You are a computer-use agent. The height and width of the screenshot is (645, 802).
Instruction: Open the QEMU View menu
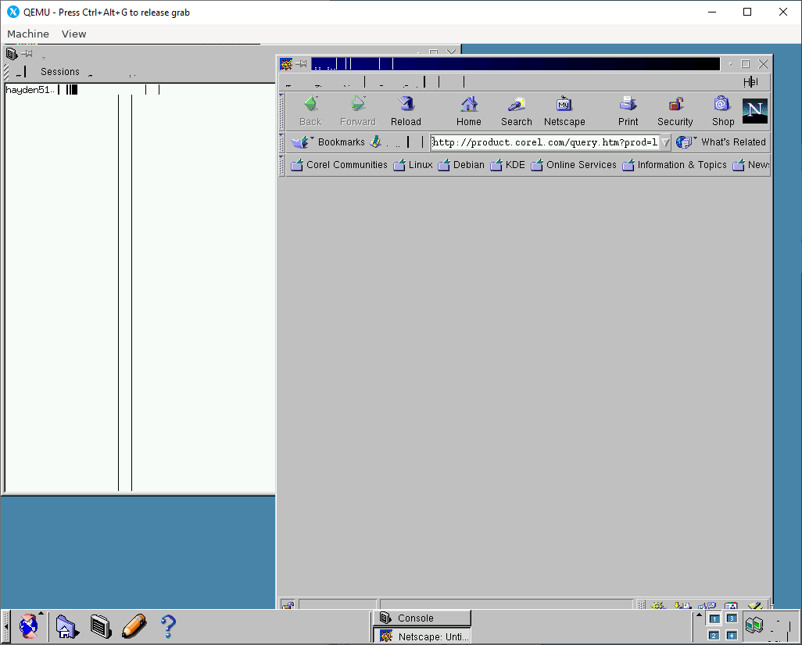click(x=73, y=34)
